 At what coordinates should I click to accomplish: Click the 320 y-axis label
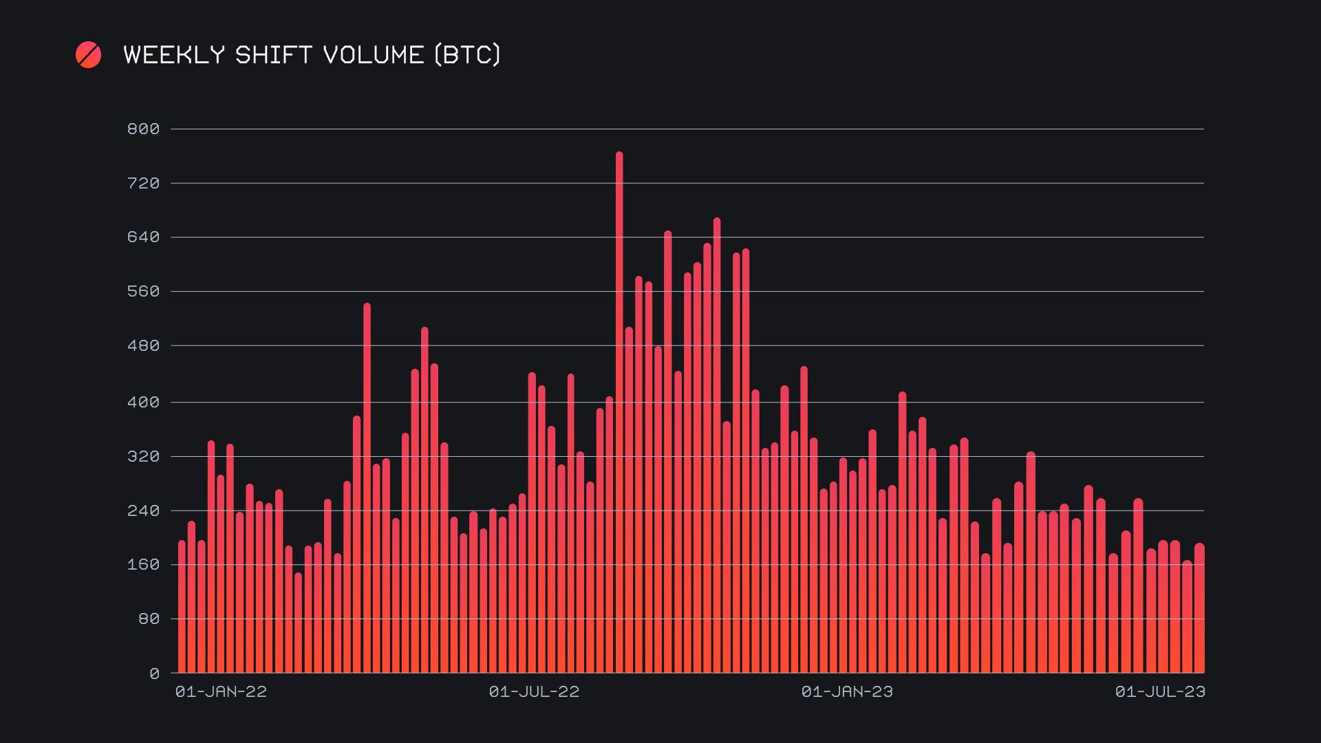pyautogui.click(x=143, y=457)
